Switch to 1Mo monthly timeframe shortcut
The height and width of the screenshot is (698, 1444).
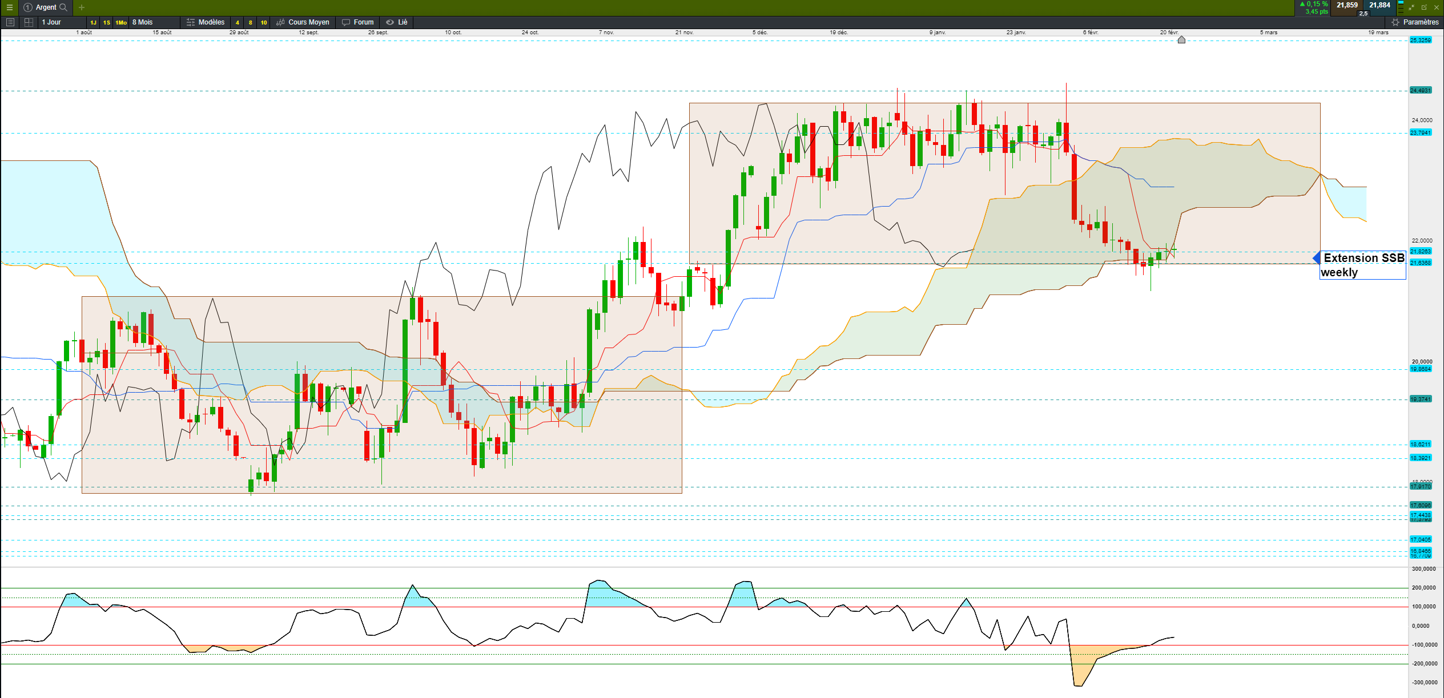tap(121, 23)
